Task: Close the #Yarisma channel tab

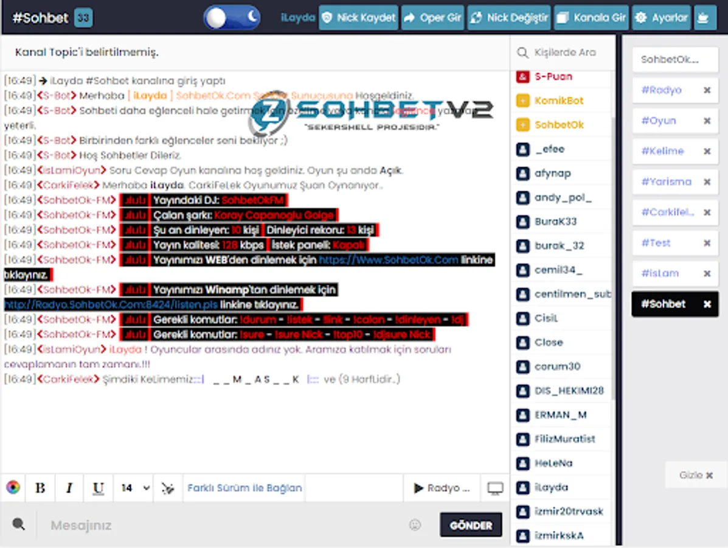Action: point(707,181)
